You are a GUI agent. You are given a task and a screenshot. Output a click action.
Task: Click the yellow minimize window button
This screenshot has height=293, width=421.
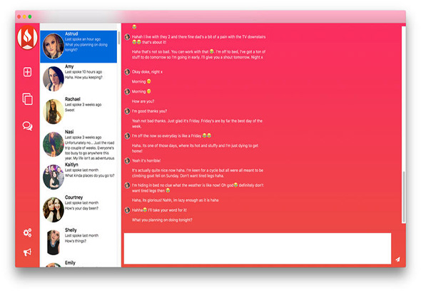pos(24,16)
